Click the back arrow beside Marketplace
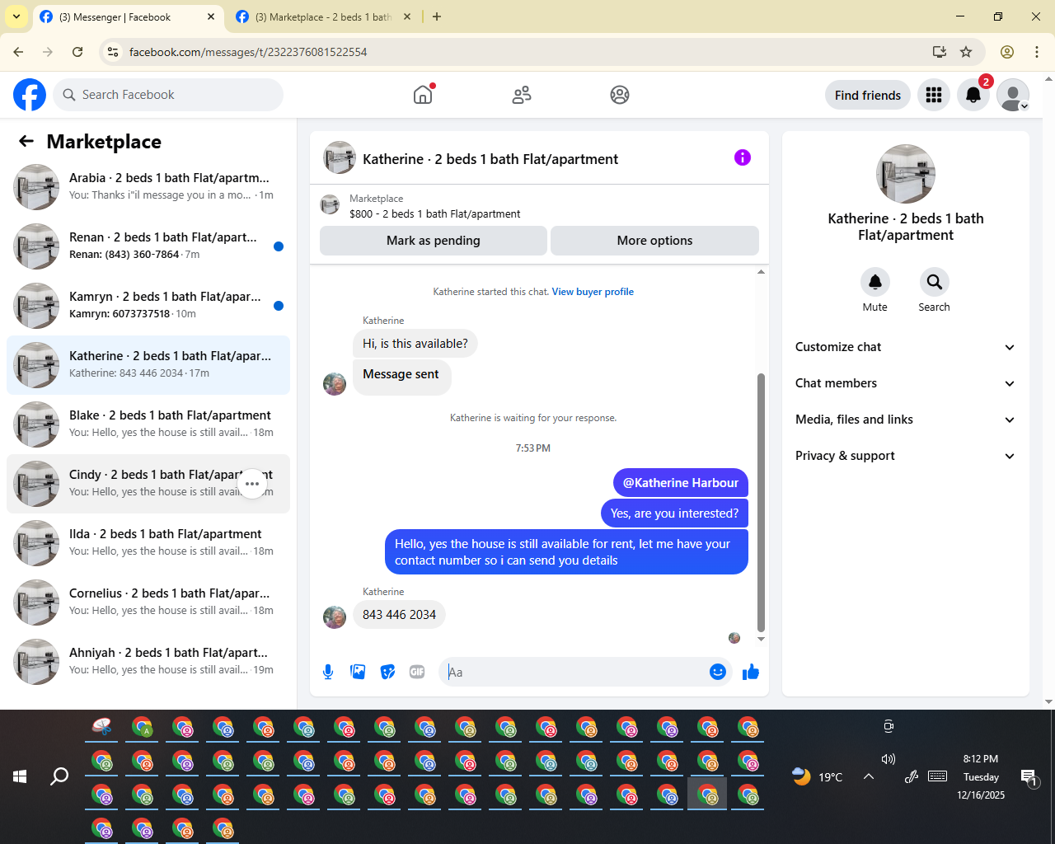Screen dimensions: 1055x844 pos(26,142)
